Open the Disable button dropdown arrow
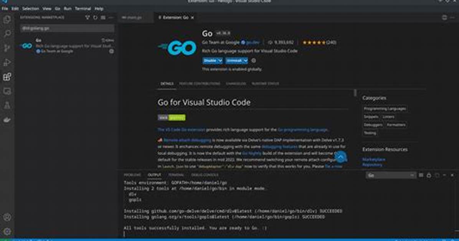Image resolution: width=459 pixels, height=241 pixels. (220, 61)
